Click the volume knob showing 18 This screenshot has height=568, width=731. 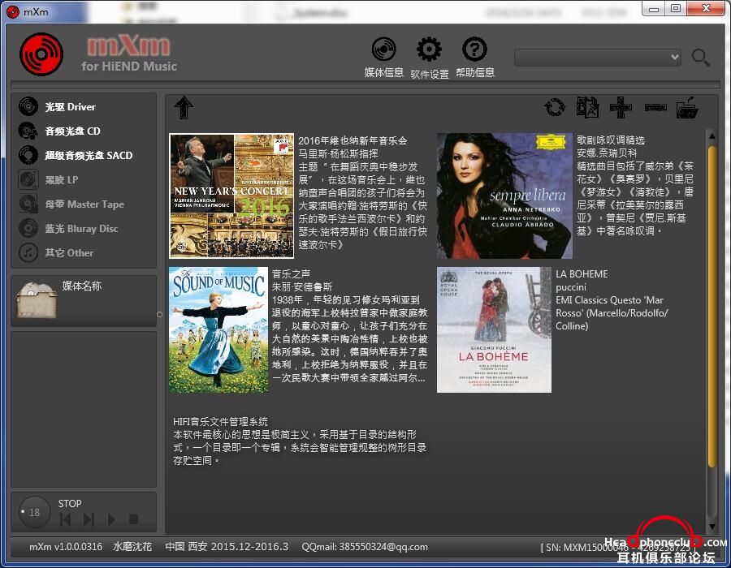point(34,512)
